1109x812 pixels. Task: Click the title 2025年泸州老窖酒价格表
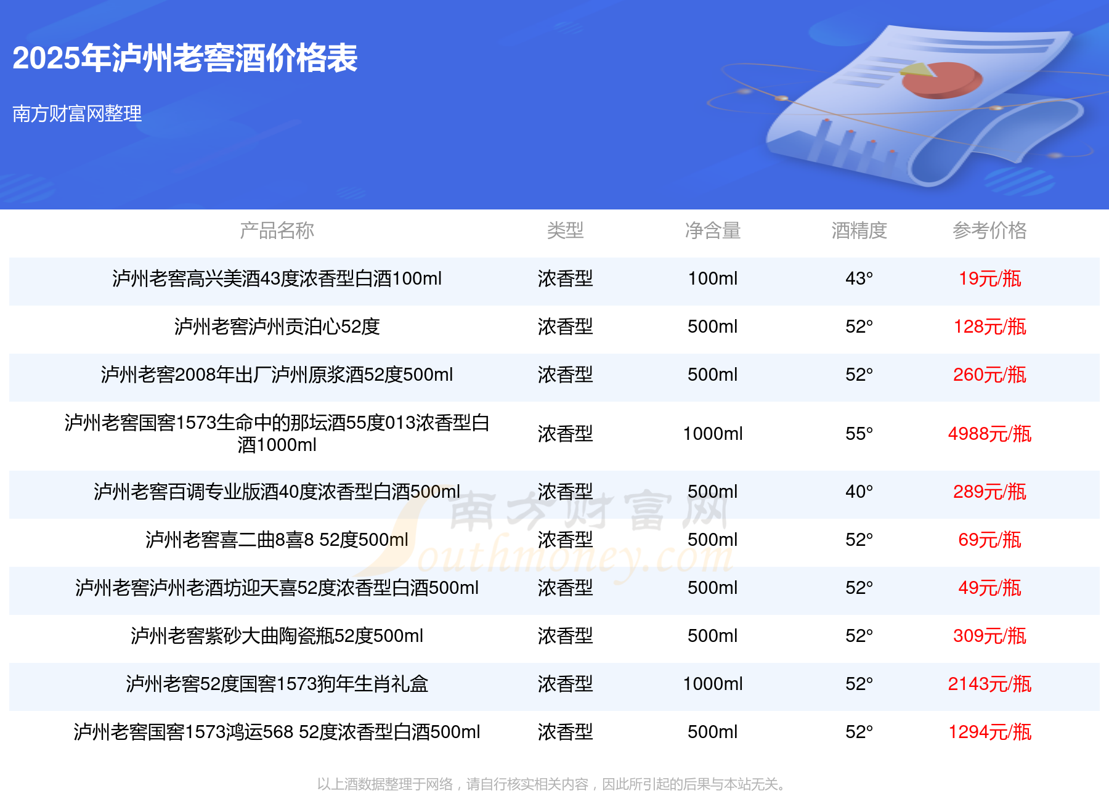[185, 59]
